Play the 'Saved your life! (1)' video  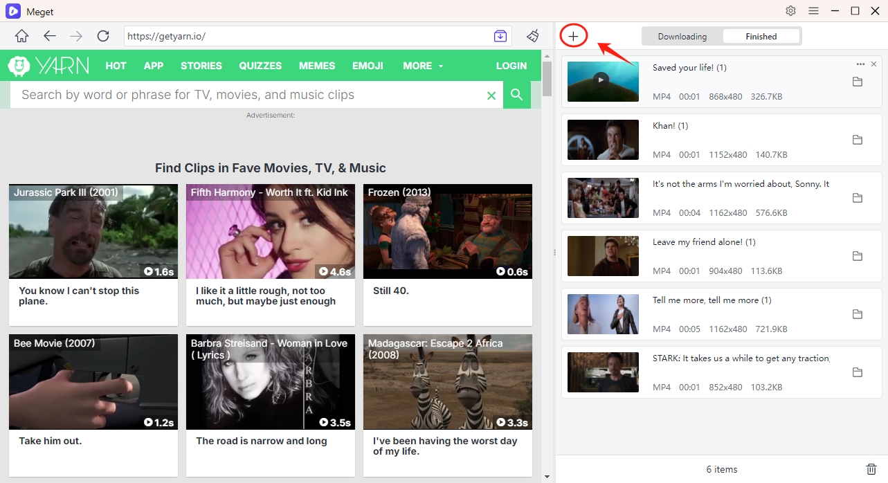pos(601,80)
